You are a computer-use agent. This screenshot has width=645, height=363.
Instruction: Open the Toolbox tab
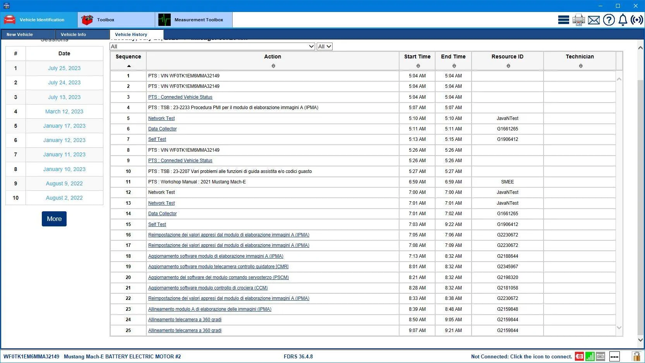pyautogui.click(x=116, y=20)
